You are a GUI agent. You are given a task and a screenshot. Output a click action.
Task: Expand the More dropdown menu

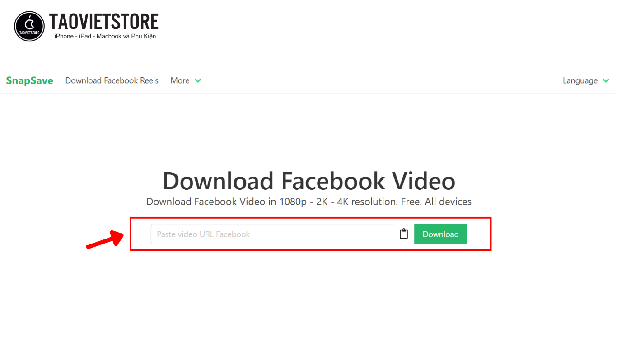point(186,80)
